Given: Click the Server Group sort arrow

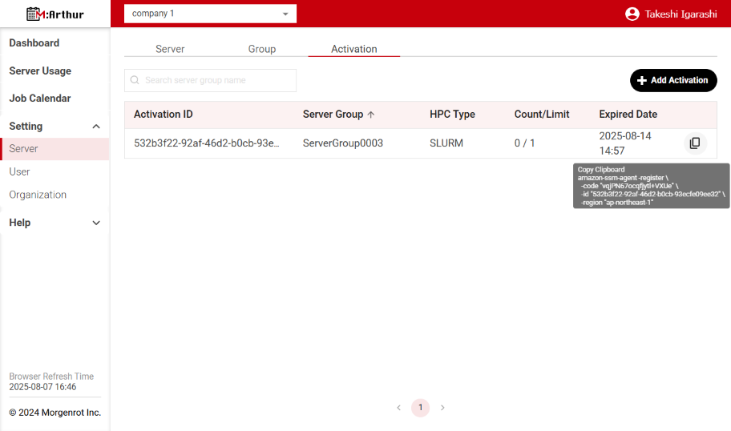Looking at the screenshot, I should pos(371,115).
